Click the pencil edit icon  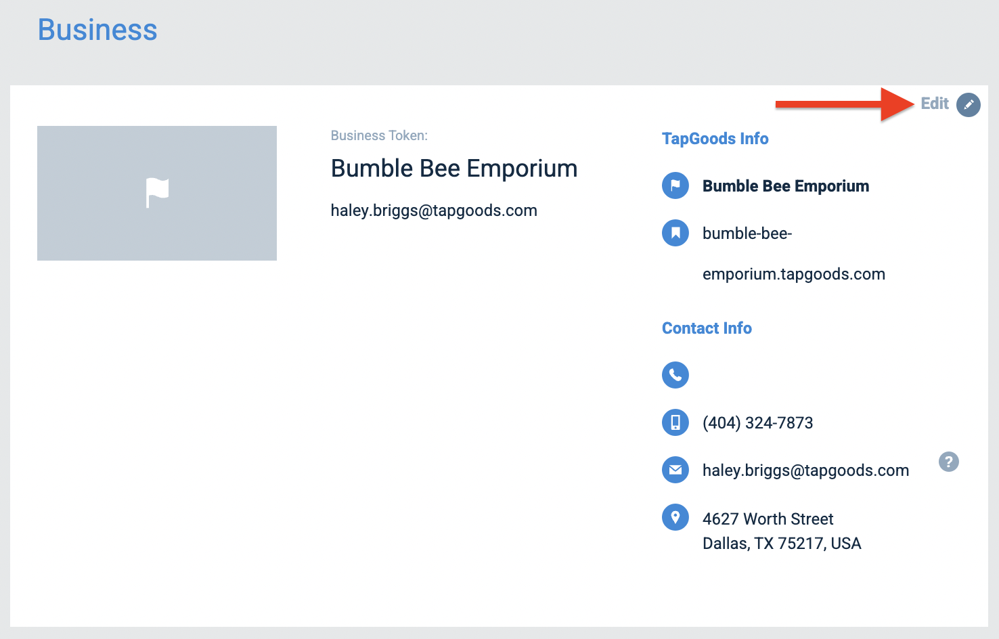tap(969, 104)
